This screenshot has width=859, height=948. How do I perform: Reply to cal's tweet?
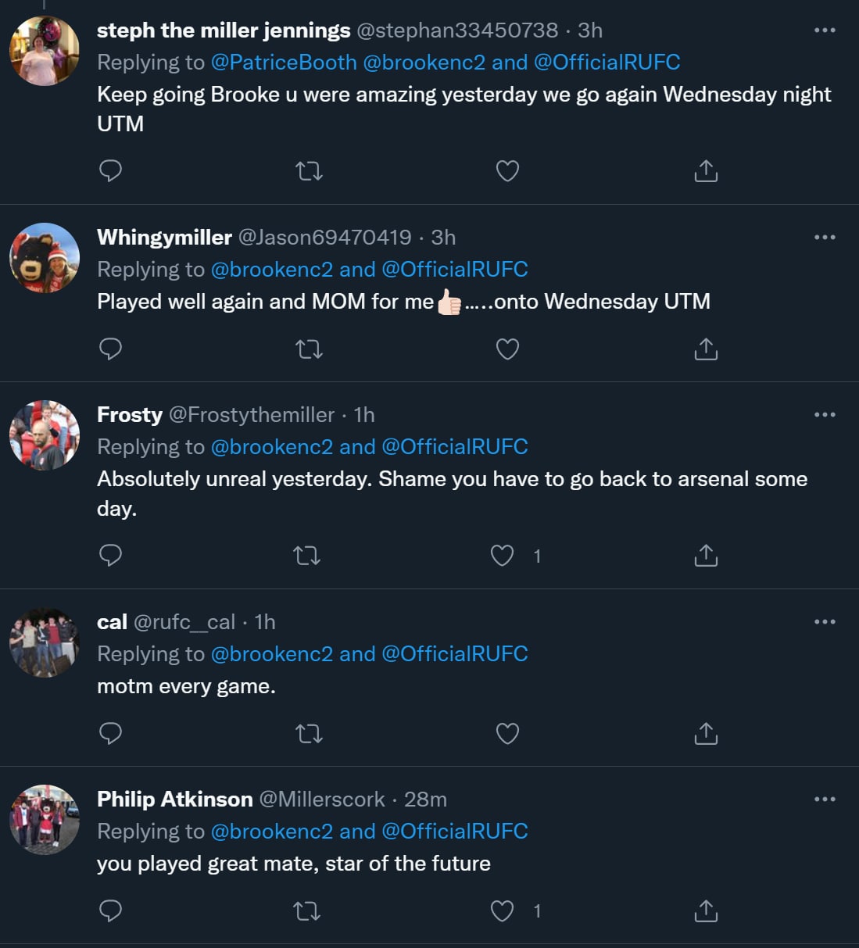(111, 733)
